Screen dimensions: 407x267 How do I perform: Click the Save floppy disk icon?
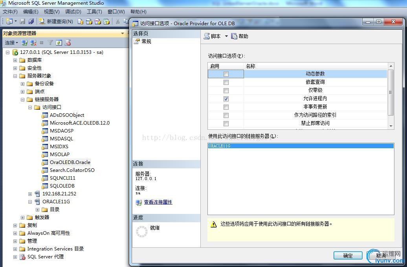[23, 21]
